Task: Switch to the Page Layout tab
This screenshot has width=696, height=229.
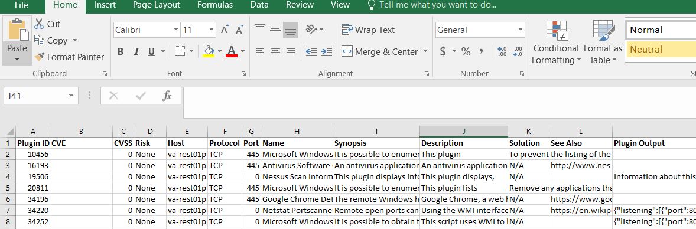Action: (x=157, y=5)
